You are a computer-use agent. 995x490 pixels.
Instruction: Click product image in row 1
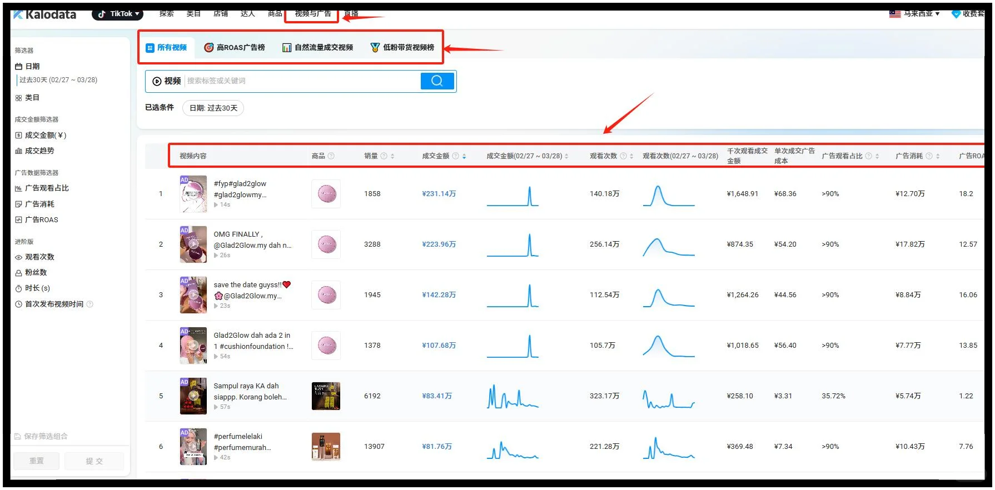(x=326, y=194)
